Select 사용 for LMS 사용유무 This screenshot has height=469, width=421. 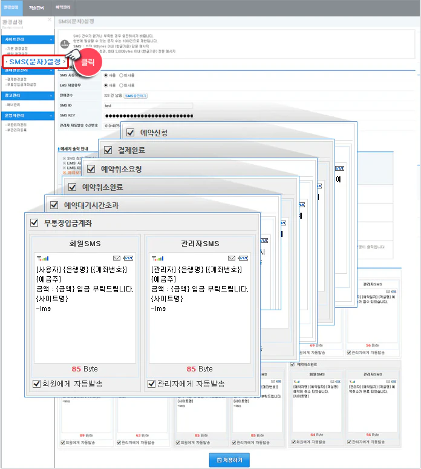click(x=106, y=85)
